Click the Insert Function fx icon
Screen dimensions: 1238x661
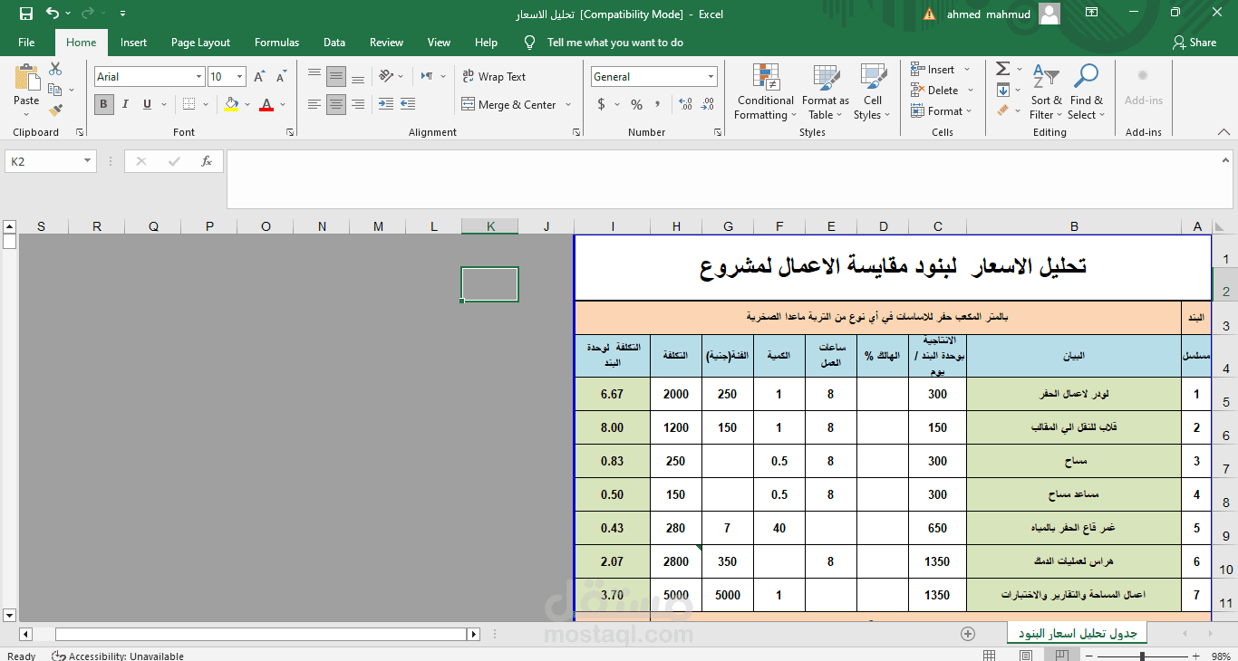pos(207,161)
